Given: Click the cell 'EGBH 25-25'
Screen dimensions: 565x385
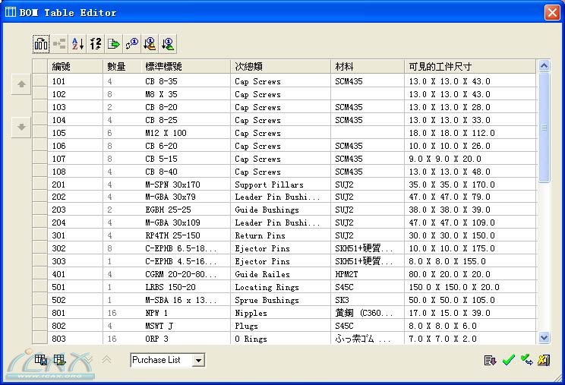Looking at the screenshot, I should click(185, 210).
